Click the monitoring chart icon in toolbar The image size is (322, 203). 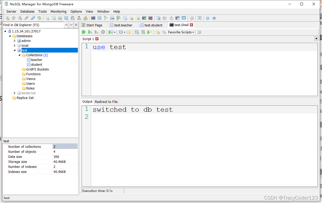click(164, 18)
